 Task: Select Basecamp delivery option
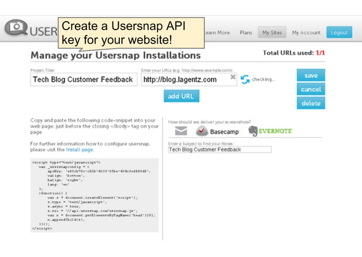pyautogui.click(x=218, y=131)
